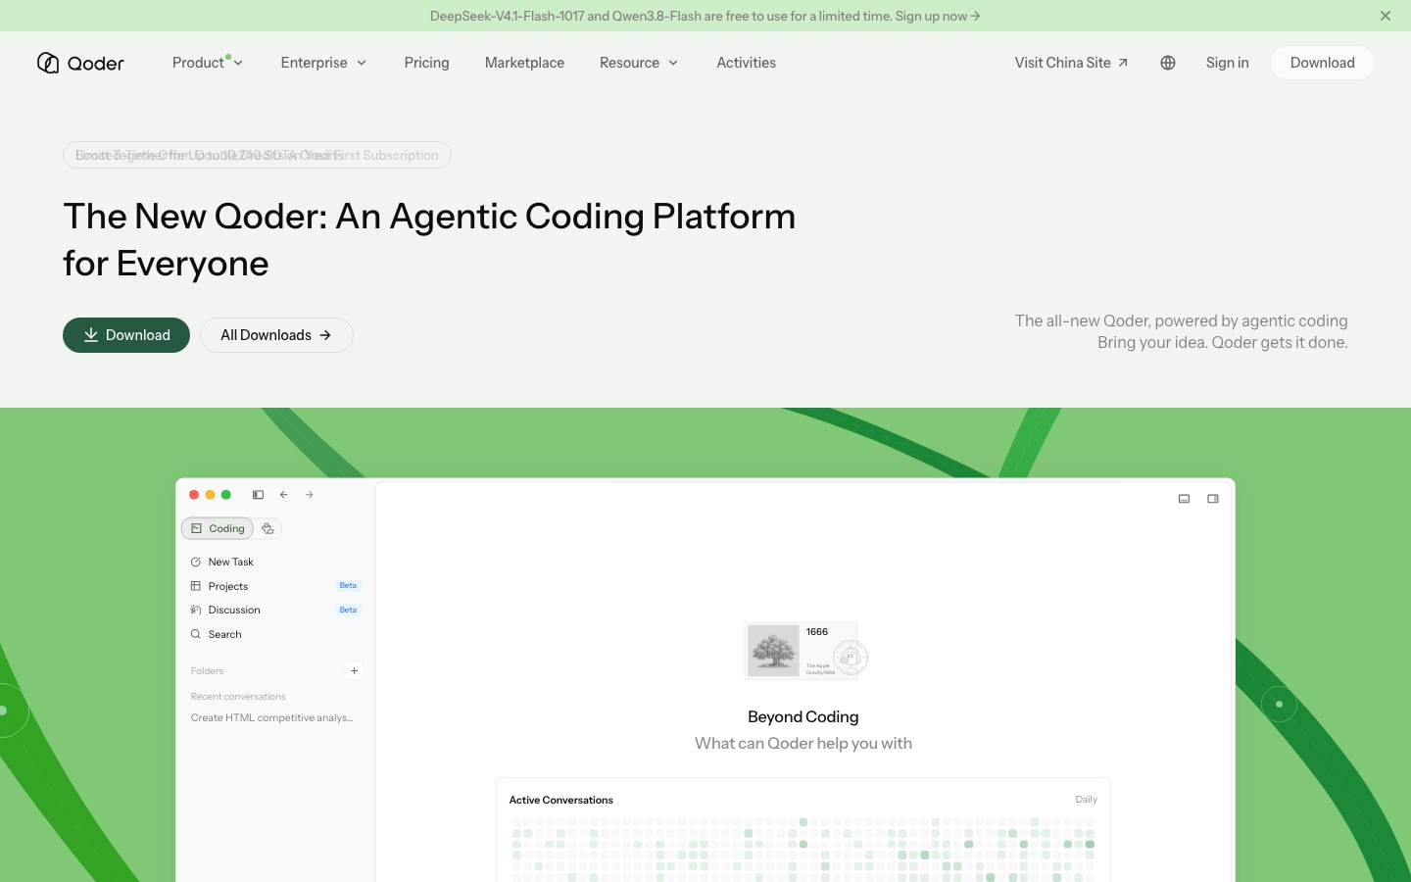
Task: Go to Marketplace
Action: [524, 63]
